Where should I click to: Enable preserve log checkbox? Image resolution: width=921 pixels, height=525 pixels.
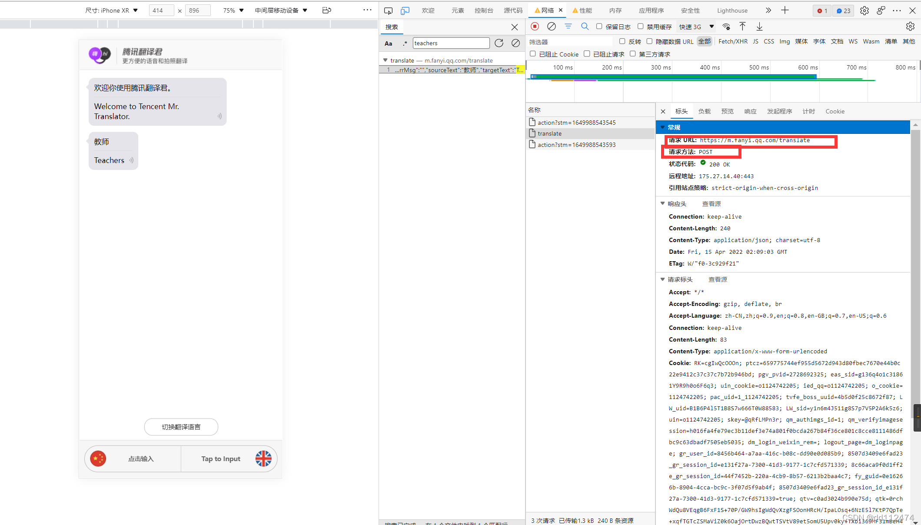[599, 27]
